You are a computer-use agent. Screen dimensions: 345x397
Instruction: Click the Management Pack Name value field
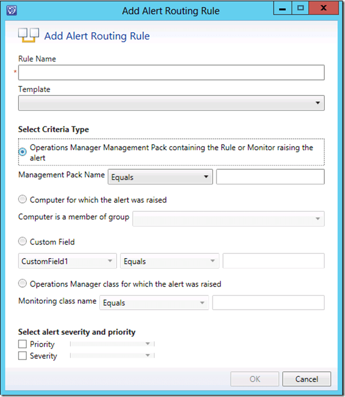tap(270, 177)
